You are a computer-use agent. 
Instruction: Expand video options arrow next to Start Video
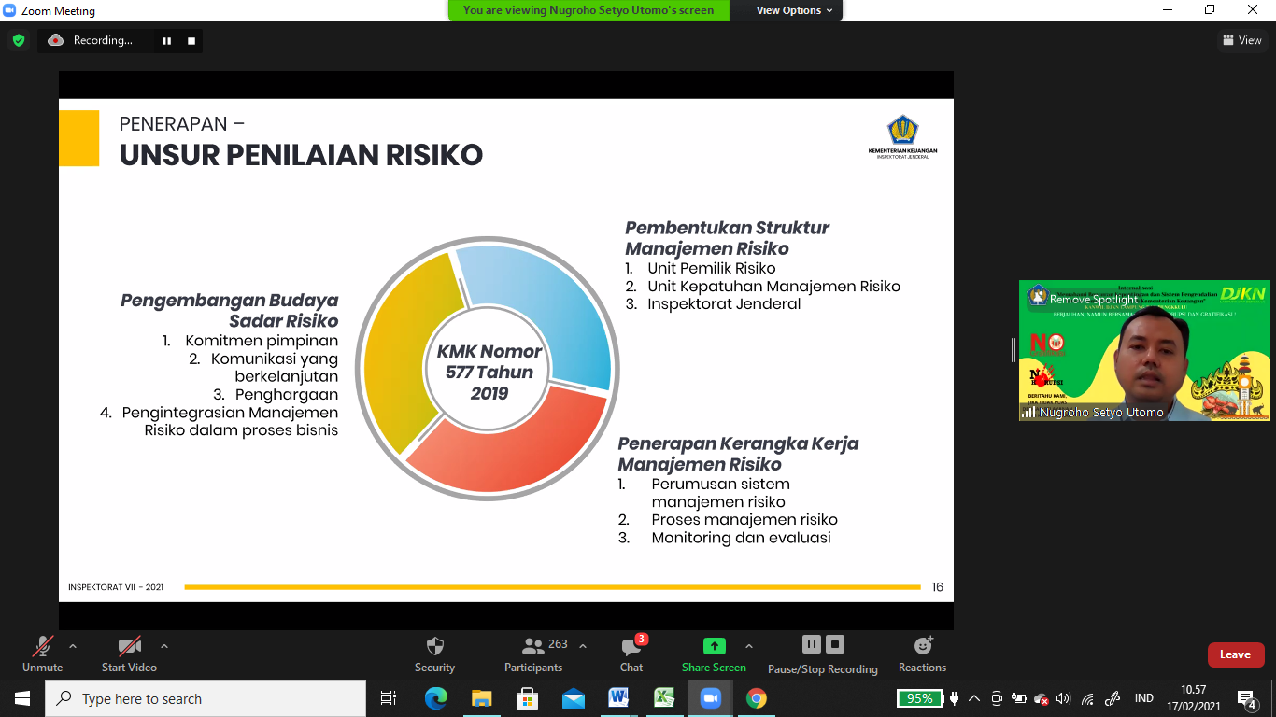164,646
